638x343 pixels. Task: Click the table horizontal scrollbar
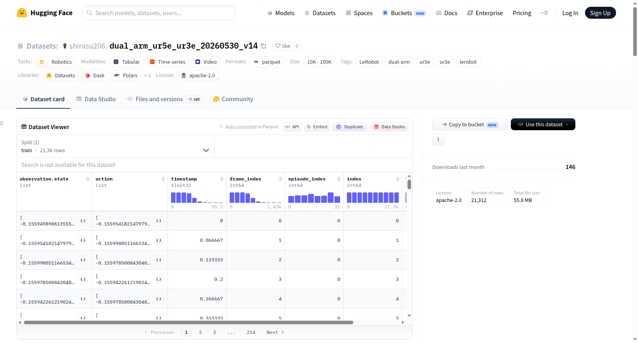189,322
